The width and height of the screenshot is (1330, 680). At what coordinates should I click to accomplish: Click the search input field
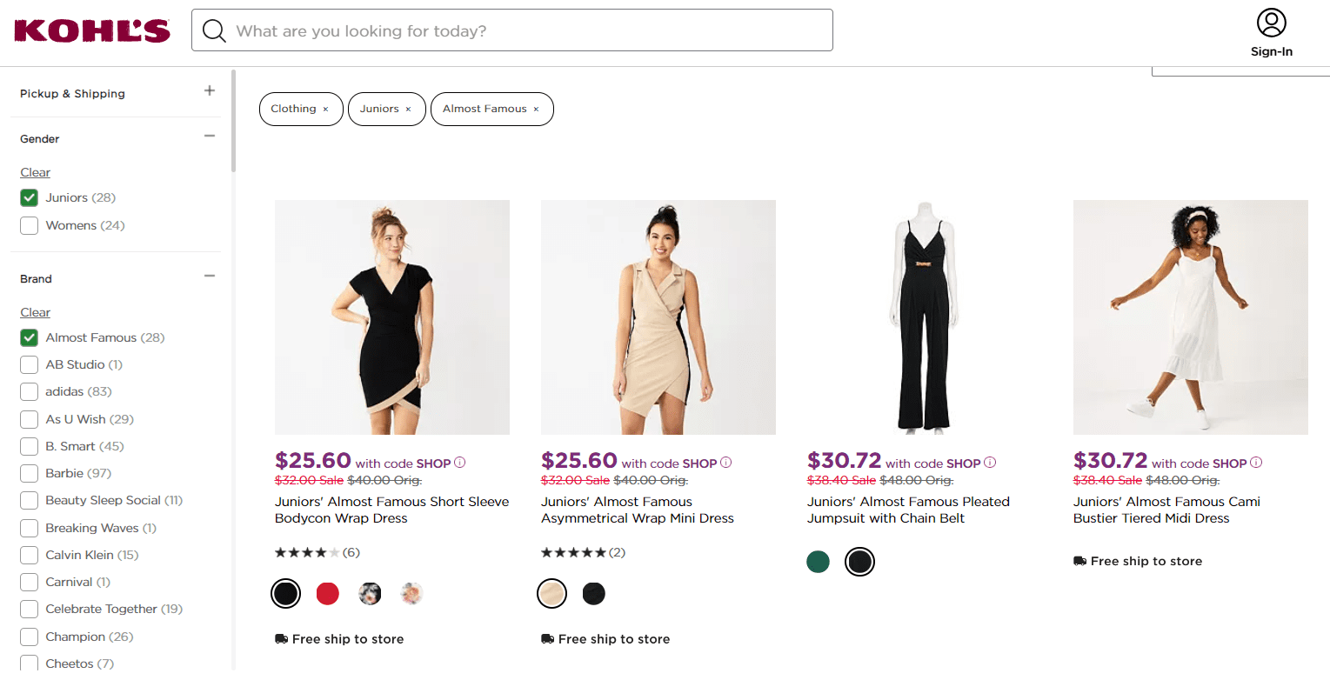[x=531, y=31]
